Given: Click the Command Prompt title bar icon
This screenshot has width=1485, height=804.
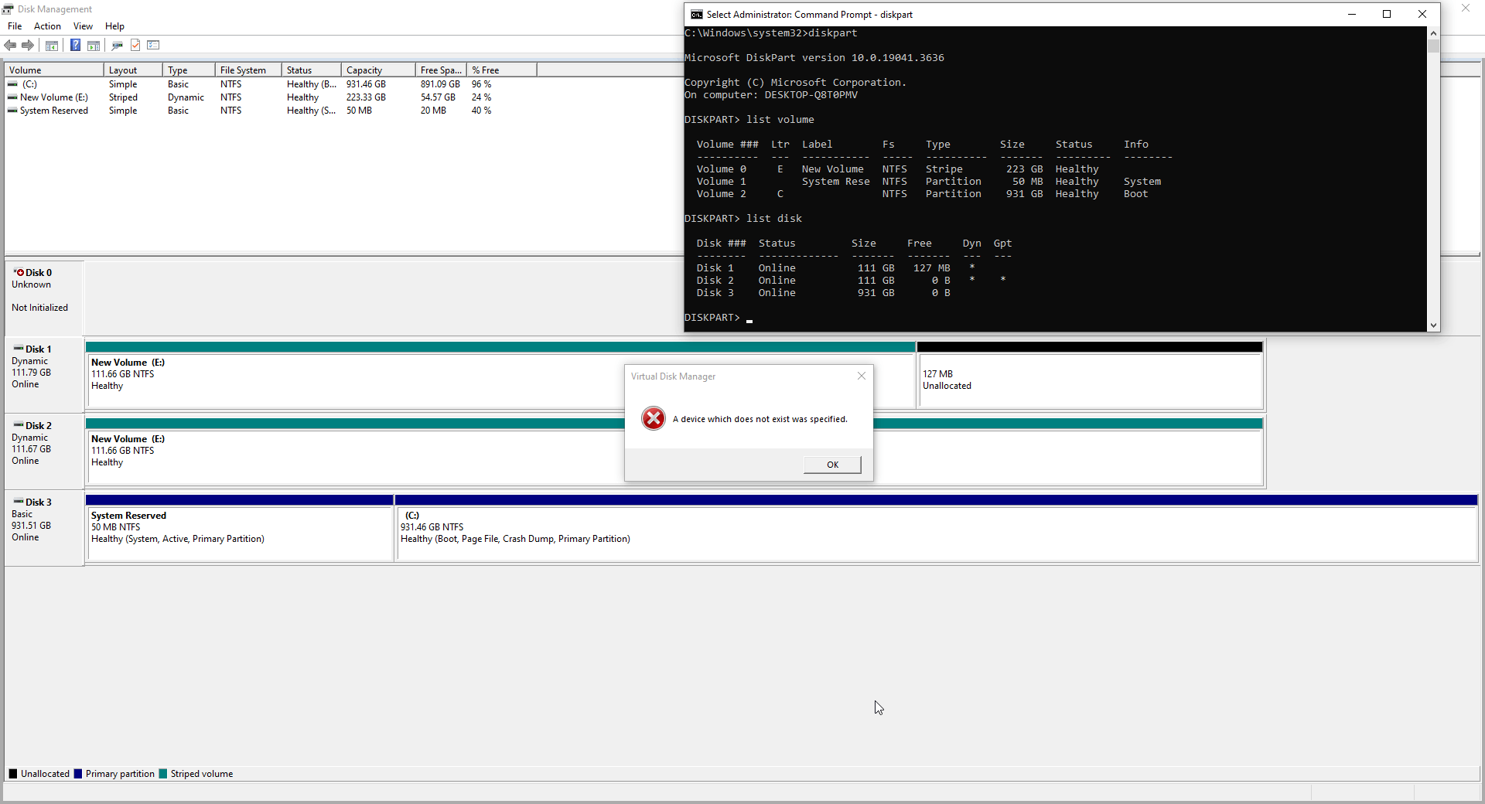Looking at the screenshot, I should tap(696, 15).
